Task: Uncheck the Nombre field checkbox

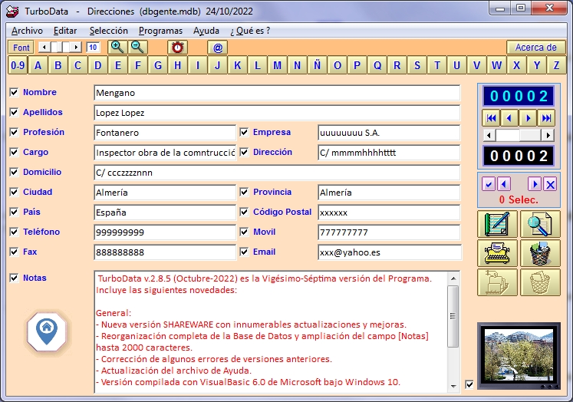Action: tap(14, 93)
